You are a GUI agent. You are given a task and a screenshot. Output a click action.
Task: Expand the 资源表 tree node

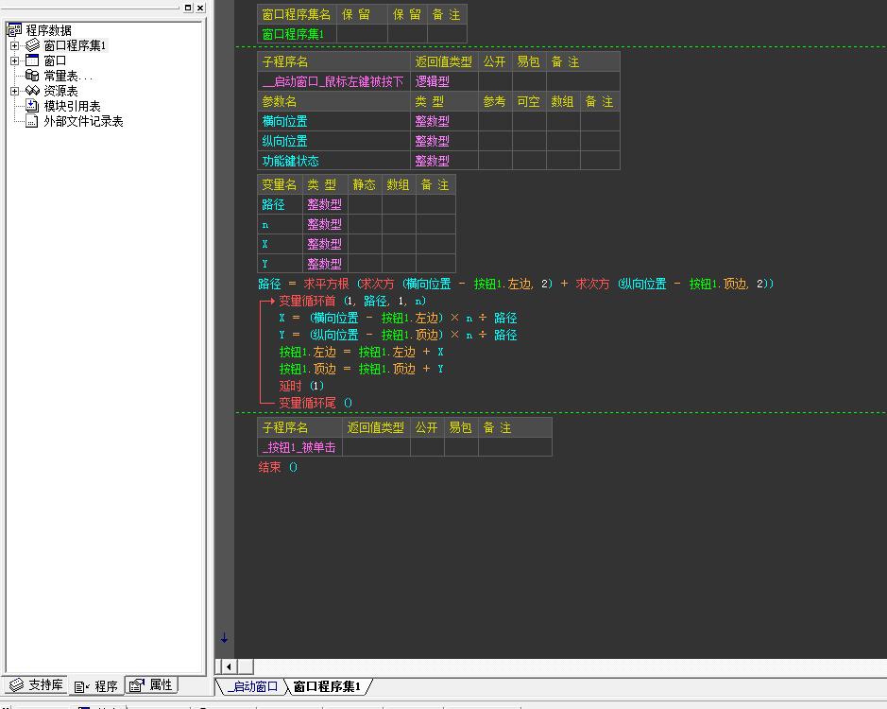pyautogui.click(x=15, y=91)
